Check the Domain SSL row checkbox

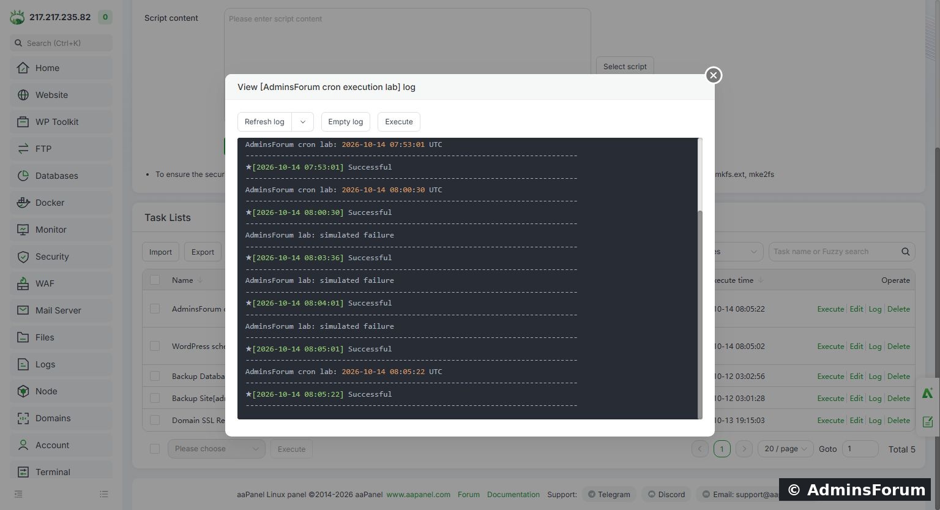click(x=155, y=420)
